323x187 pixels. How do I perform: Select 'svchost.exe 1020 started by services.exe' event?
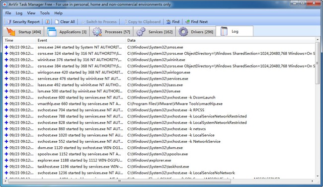click(x=80, y=135)
